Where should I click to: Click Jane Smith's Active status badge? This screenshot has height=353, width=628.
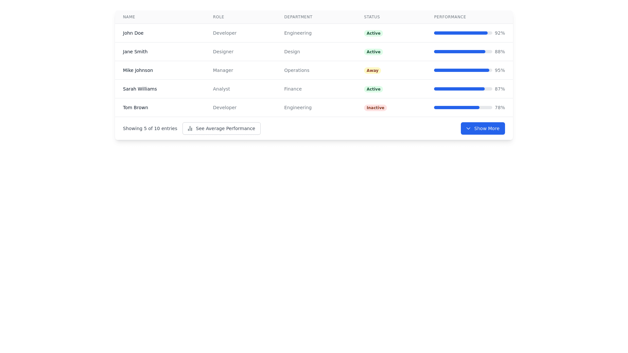pos(373,52)
